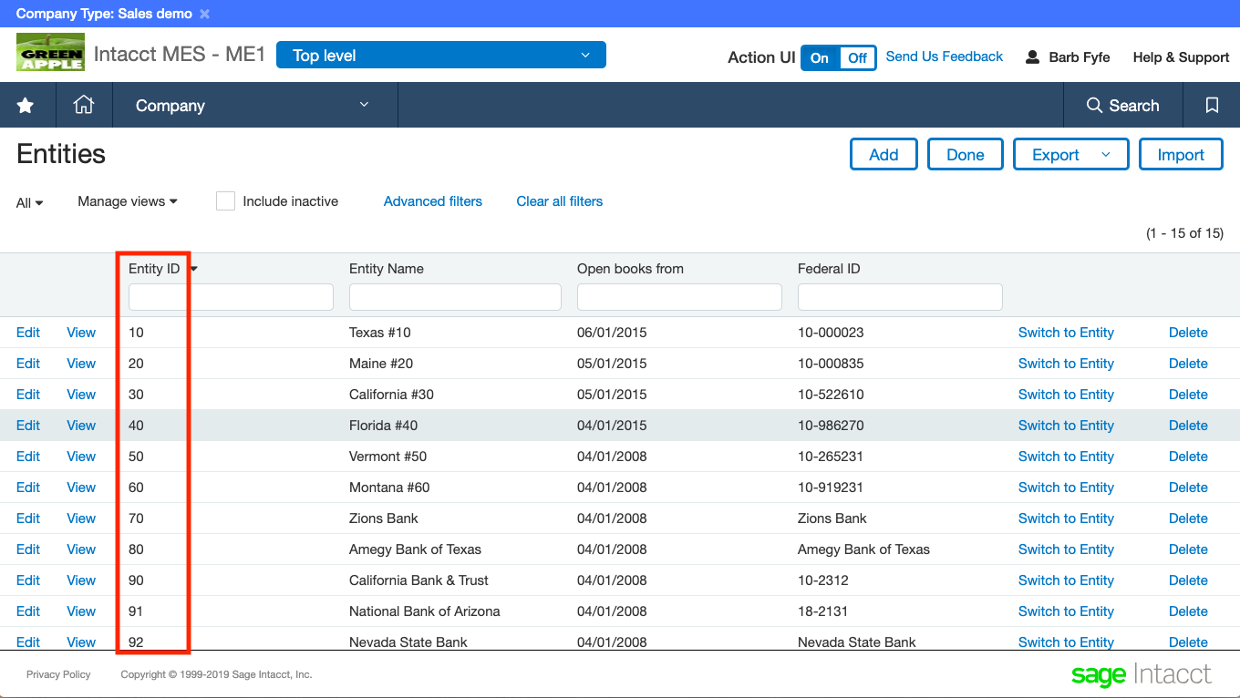The height and width of the screenshot is (698, 1240).
Task: View National Bank of Arizona entity
Action: [x=81, y=611]
